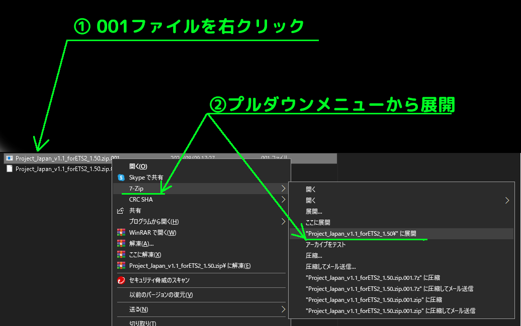Choose '展開...' from the 7-Zip submenu
This screenshot has width=521, height=326.
click(314, 211)
